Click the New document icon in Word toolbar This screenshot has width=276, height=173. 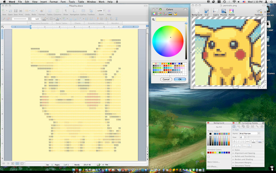click(x=4, y=11)
